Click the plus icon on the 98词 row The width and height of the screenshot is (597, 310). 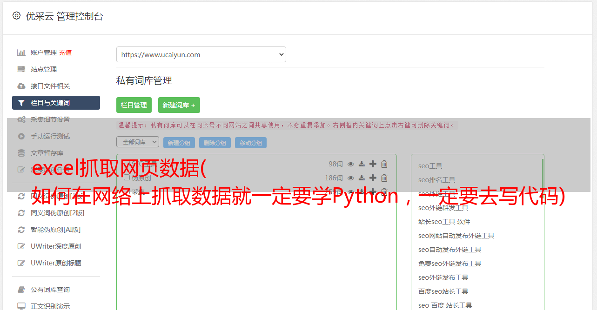[373, 164]
